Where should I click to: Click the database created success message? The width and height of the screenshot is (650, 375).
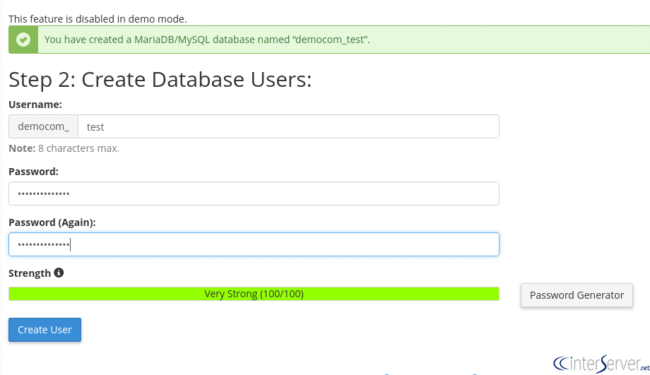point(207,40)
